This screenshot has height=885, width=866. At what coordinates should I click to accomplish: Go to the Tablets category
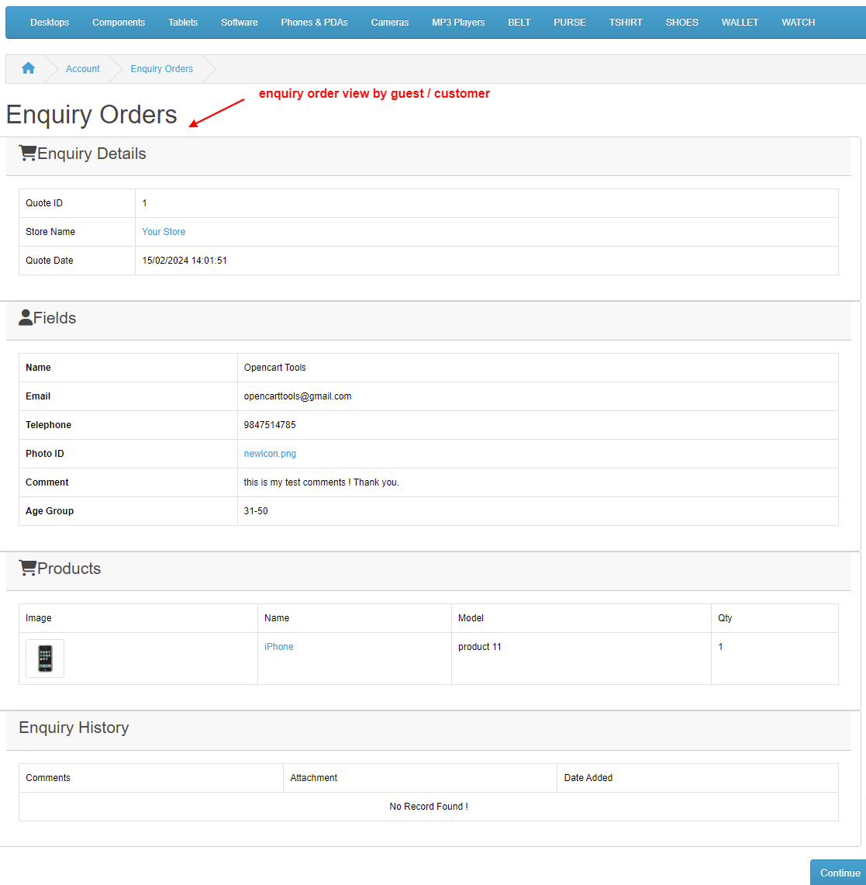point(183,22)
